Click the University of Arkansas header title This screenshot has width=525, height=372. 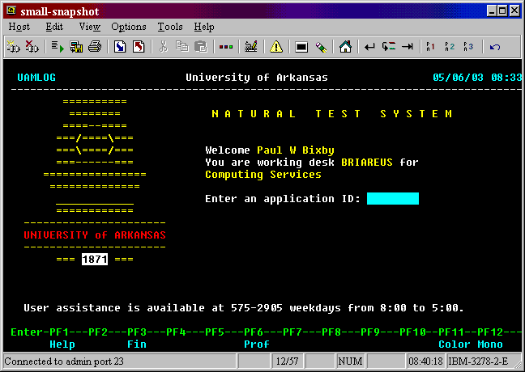click(257, 78)
